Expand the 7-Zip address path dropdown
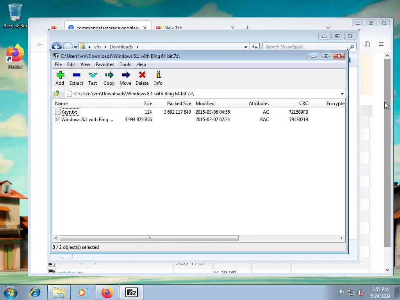 (342, 94)
